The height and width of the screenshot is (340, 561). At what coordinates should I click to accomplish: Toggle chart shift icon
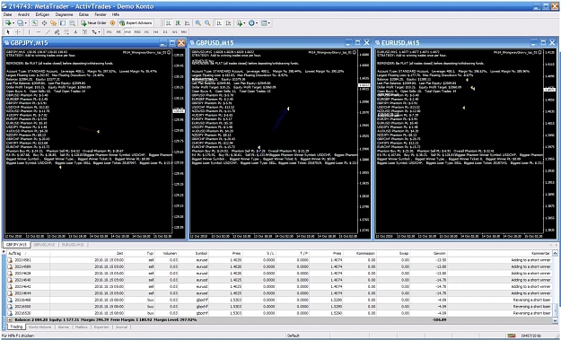(x=228, y=23)
